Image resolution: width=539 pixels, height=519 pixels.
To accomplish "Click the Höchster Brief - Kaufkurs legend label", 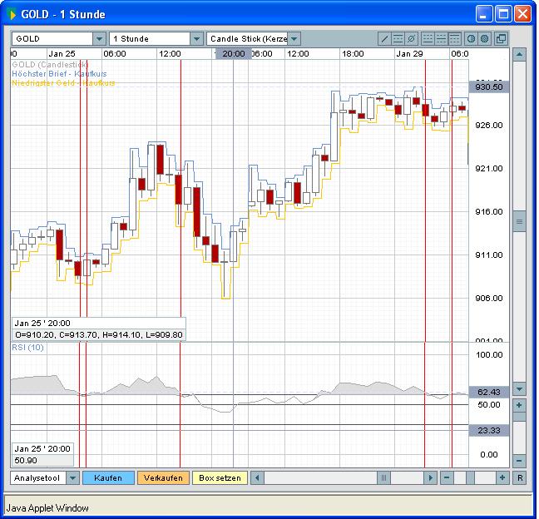I will (x=59, y=74).
